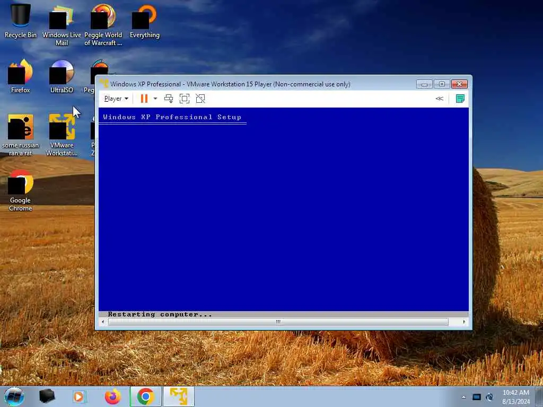Open Firefox from the taskbar
This screenshot has height=407, width=543.
112,396
